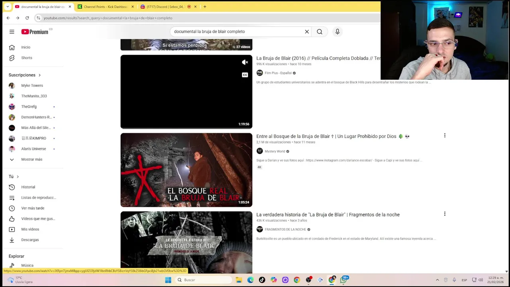Click the FRAGMENTOS DE LA NOCHE channel avatar
Image resolution: width=510 pixels, height=287 pixels.
coord(260,229)
